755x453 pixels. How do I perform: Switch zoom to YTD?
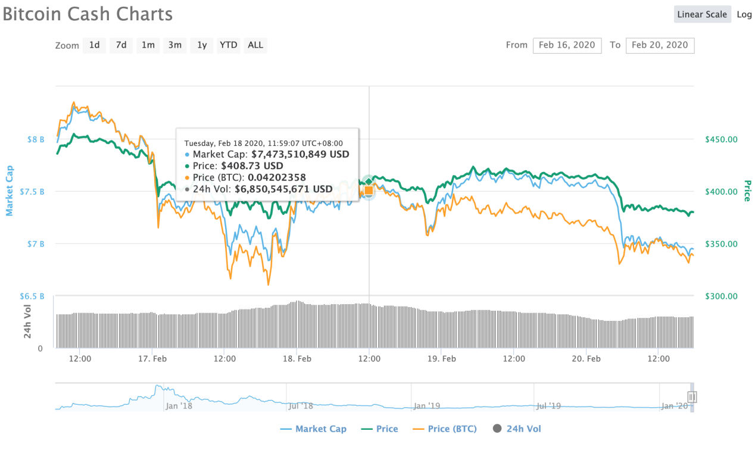228,45
